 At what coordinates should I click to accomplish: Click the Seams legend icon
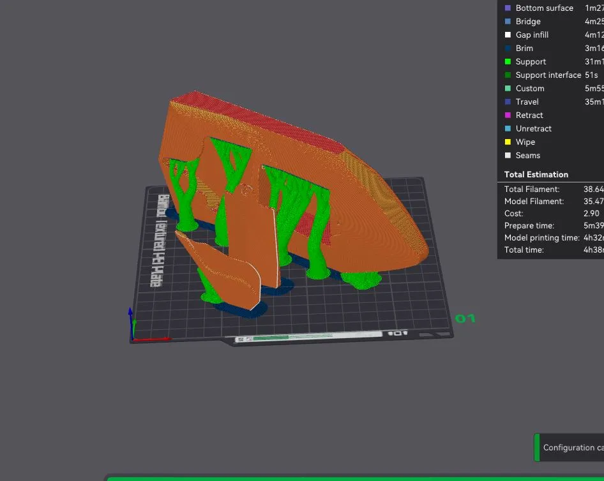point(508,155)
